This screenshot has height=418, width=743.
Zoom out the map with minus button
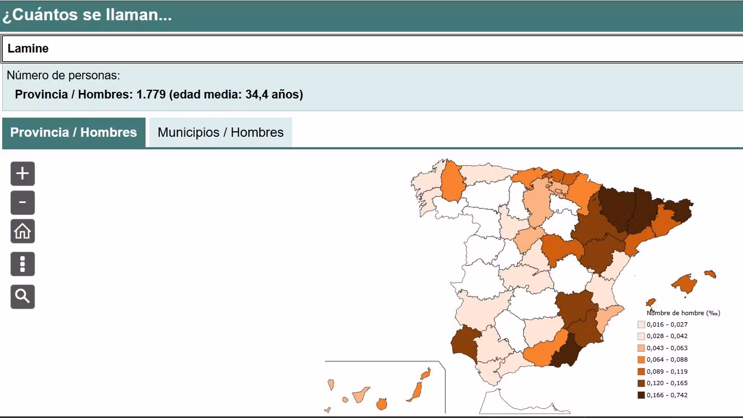[x=22, y=202]
